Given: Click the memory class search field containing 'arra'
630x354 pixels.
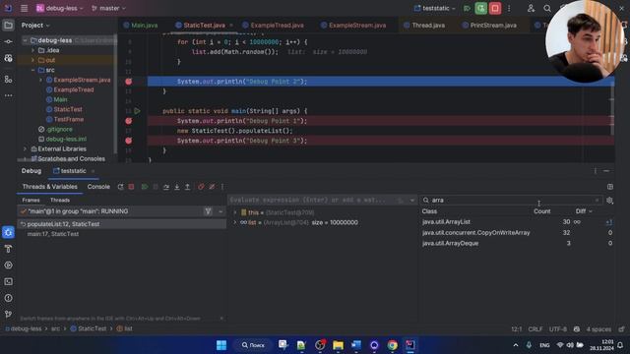Looking at the screenshot, I should (512, 201).
